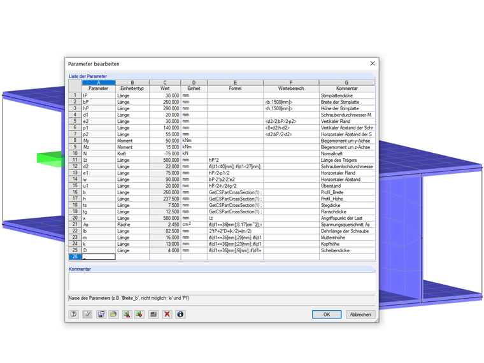Click comment 'Stegdicke' cell
The width and height of the screenshot is (484, 363).
pos(347,205)
